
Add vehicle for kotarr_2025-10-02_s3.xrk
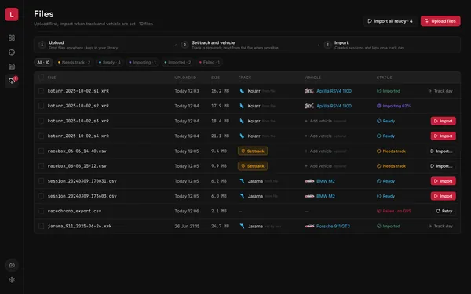pyautogui.click(x=325, y=121)
